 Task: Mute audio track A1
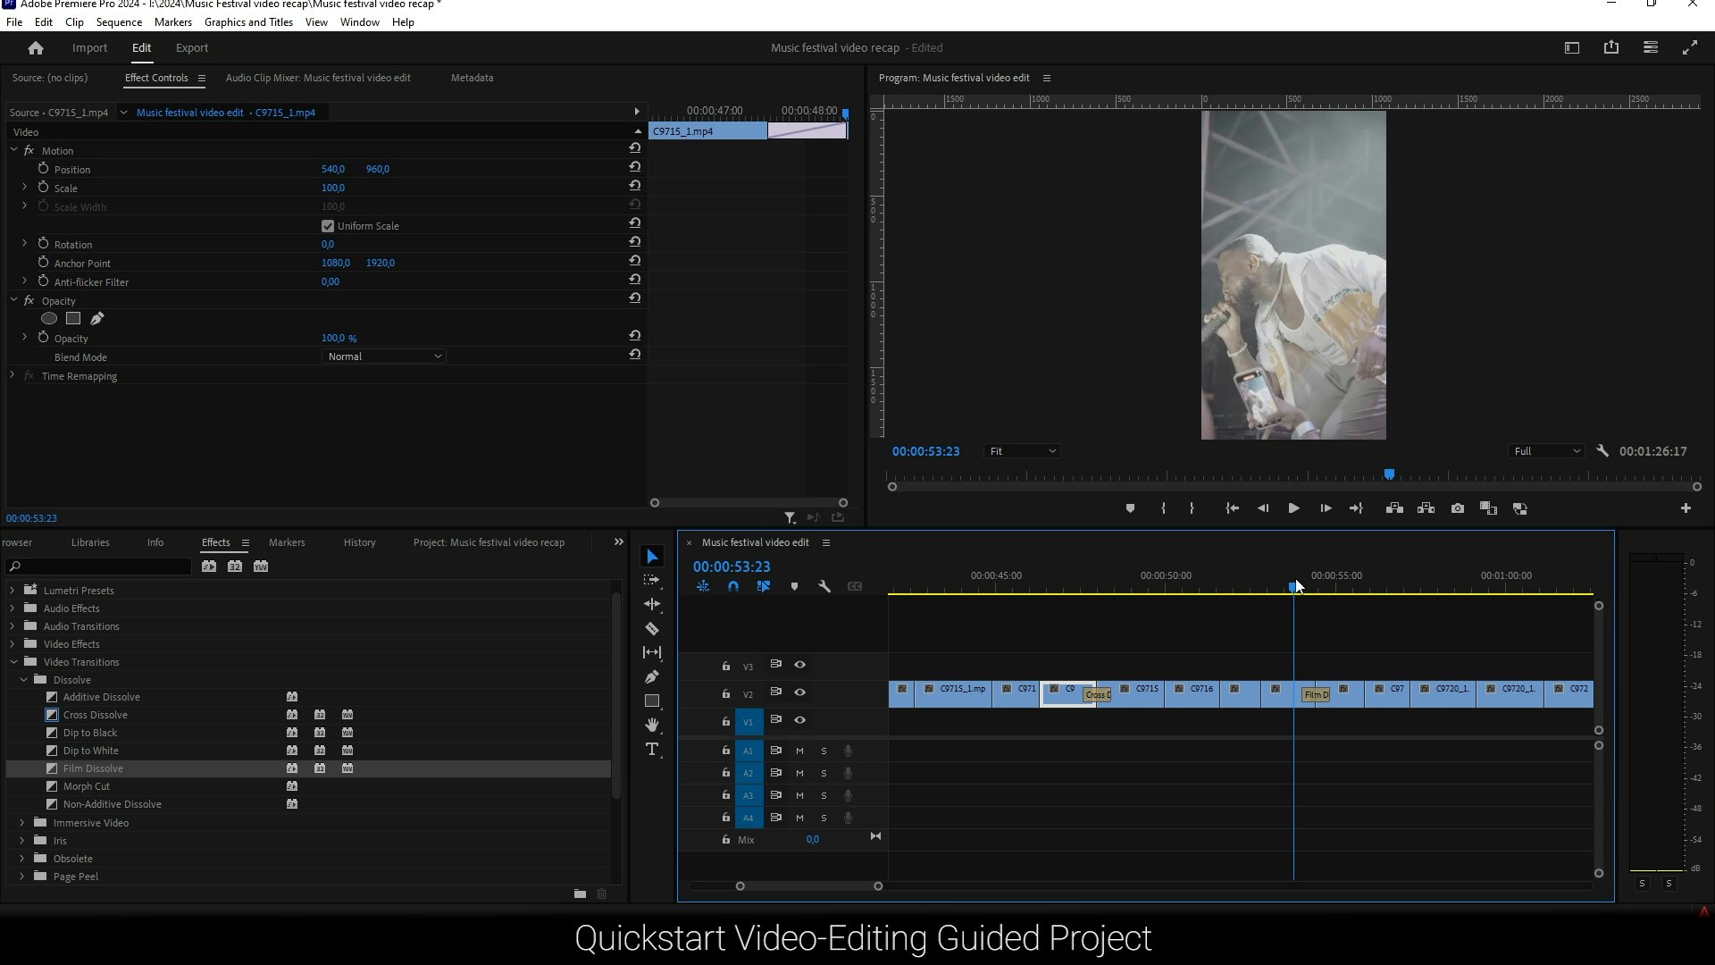point(799,751)
